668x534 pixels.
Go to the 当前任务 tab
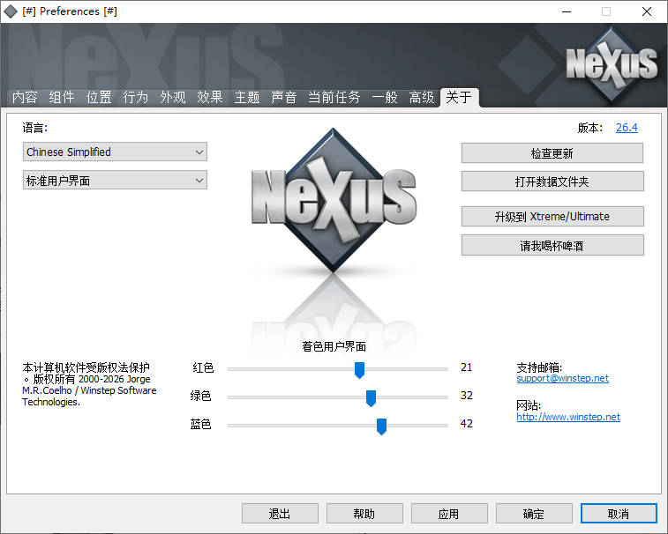(334, 98)
